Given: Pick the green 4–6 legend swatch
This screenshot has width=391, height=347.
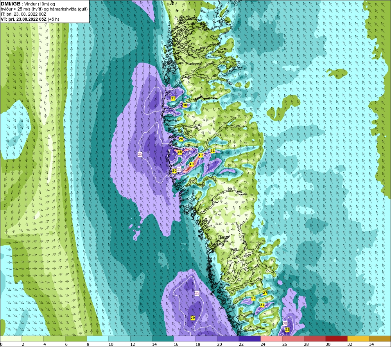Looking at the screenshot, I should [x=54, y=338].
